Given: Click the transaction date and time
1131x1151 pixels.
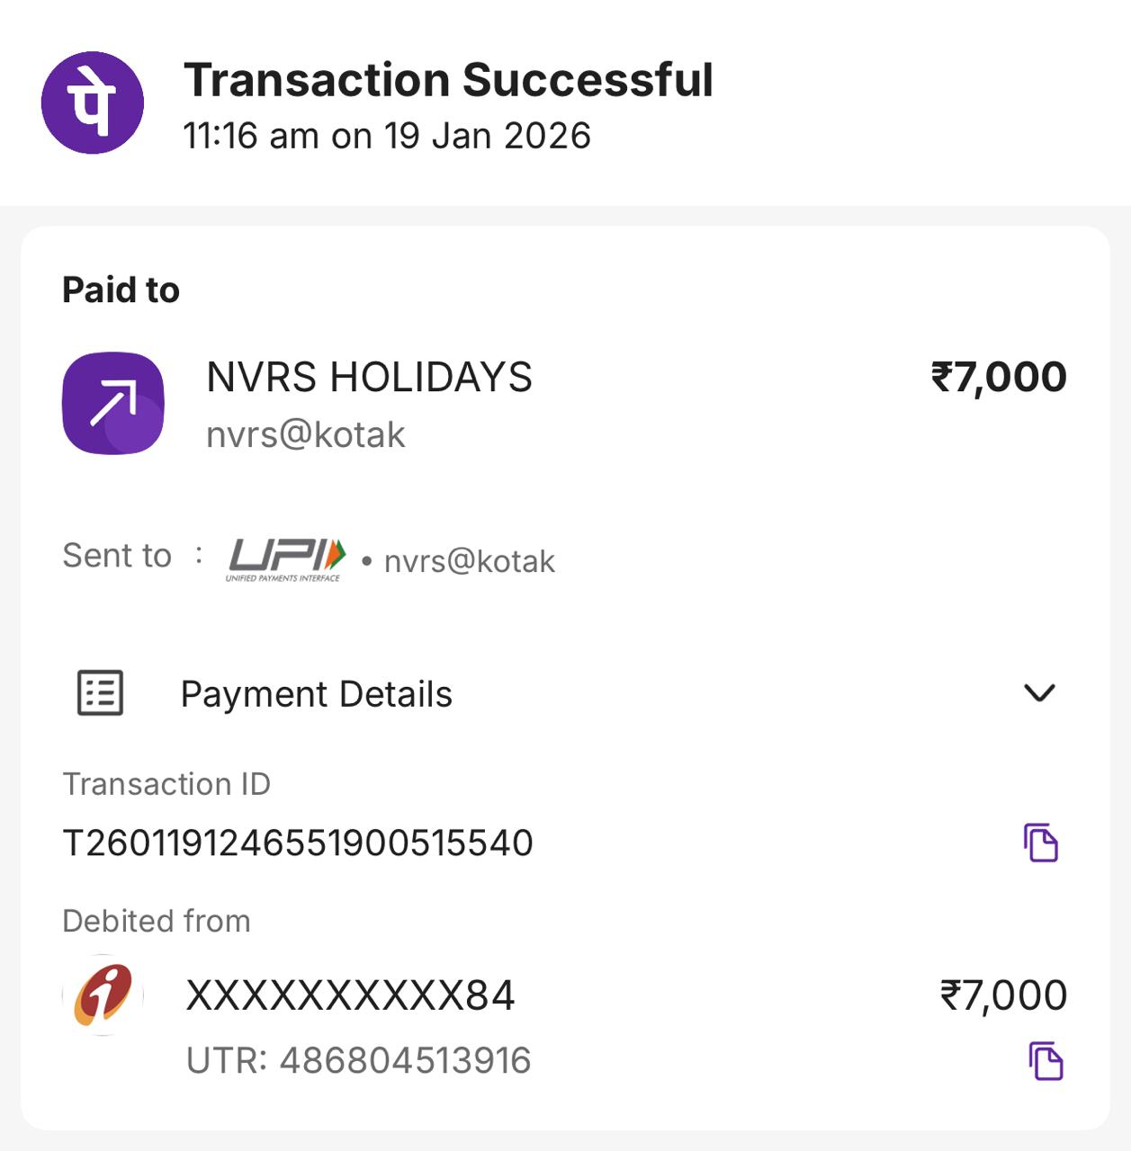Looking at the screenshot, I should pyautogui.click(x=387, y=136).
